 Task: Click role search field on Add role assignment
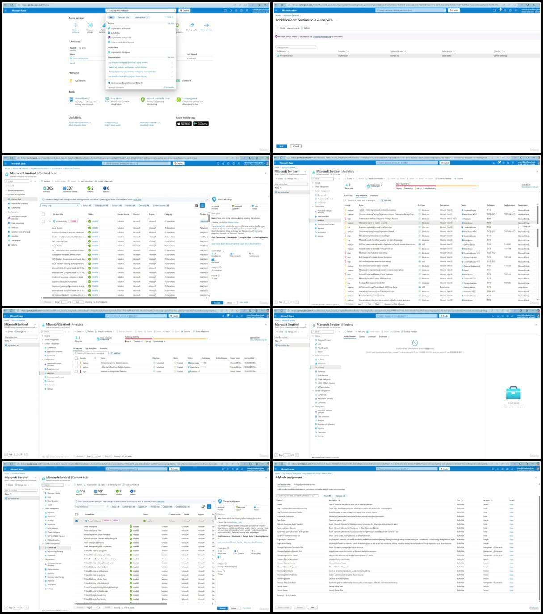298,495
